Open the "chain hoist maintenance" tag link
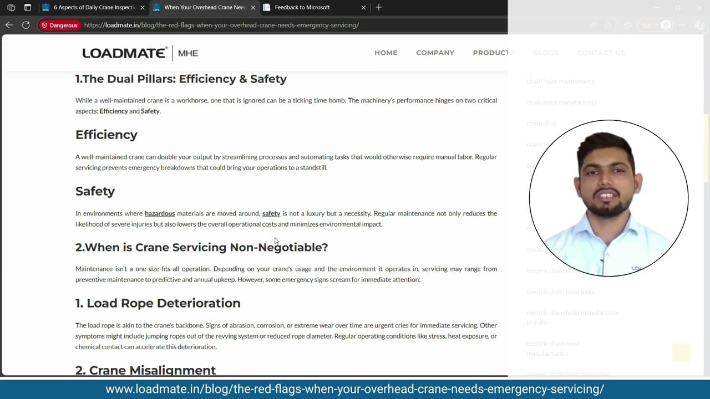 pos(561,81)
